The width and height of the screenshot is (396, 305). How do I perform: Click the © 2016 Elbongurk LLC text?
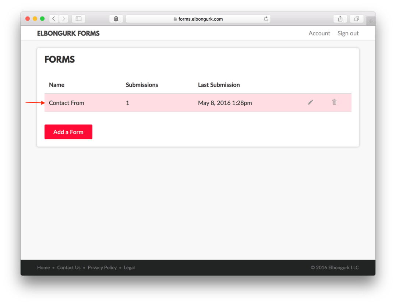point(335,267)
